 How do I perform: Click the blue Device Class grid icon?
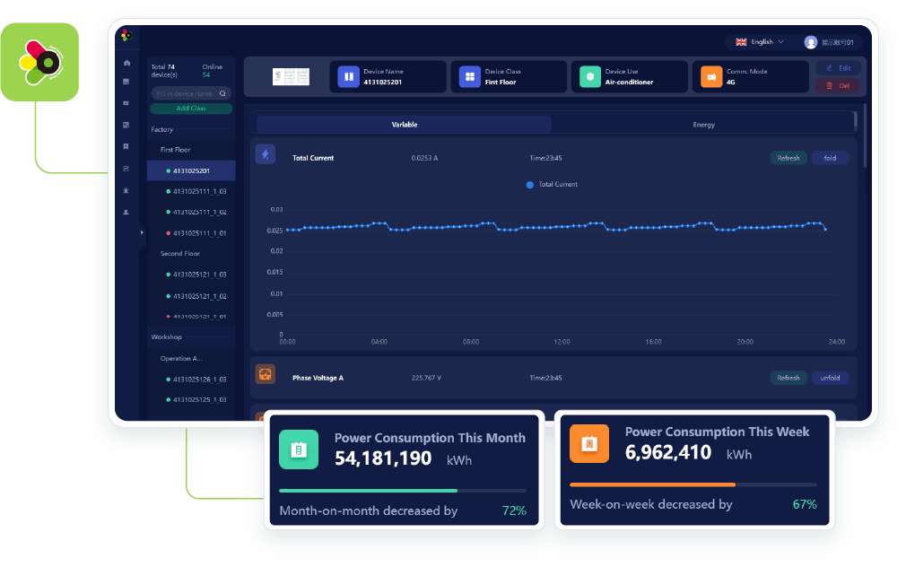pyautogui.click(x=470, y=77)
